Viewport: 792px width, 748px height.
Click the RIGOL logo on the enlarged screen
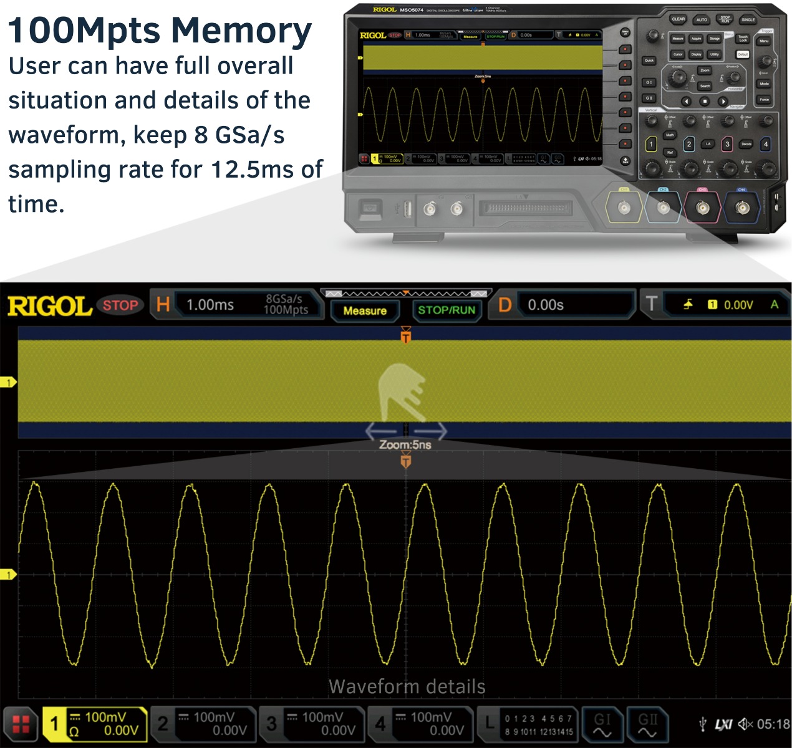point(49,306)
